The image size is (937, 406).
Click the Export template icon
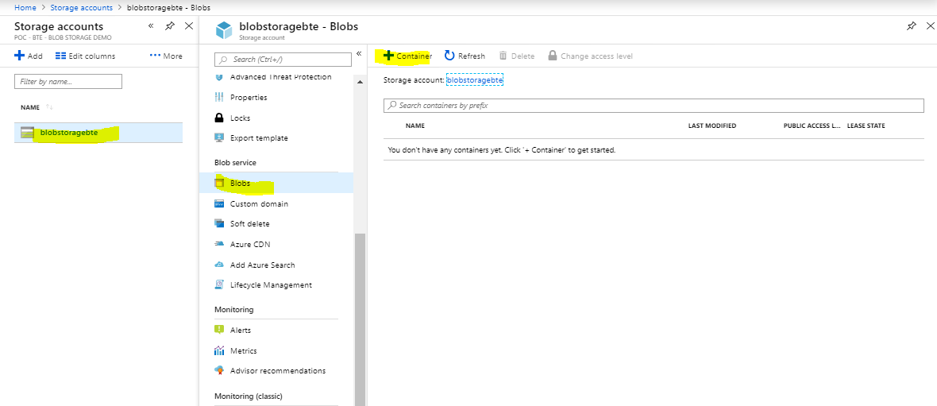[218, 138]
